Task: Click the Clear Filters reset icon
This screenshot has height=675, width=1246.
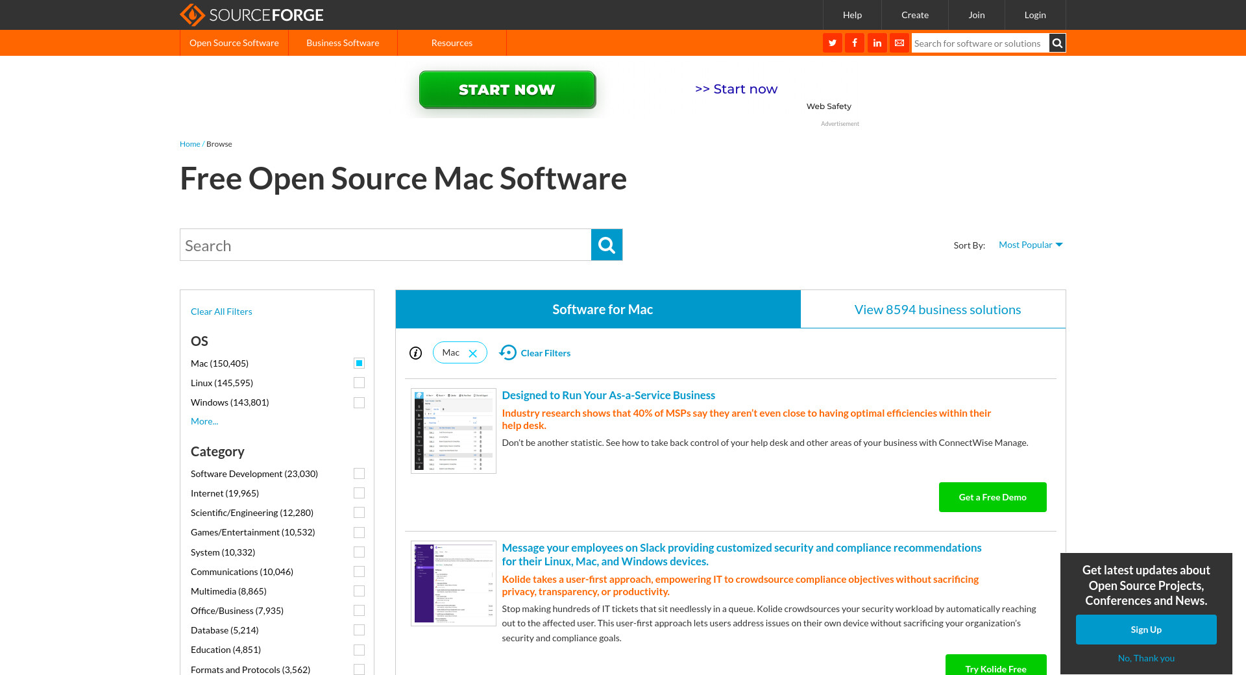Action: coord(508,352)
